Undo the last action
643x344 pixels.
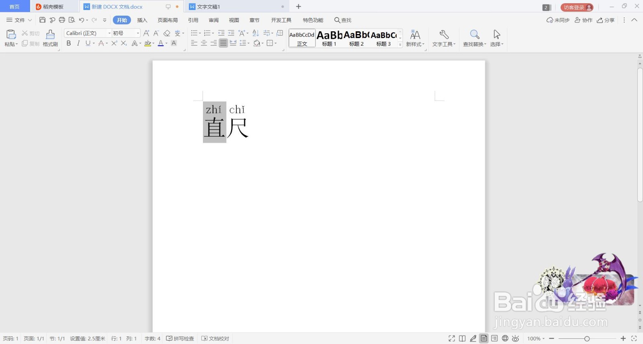82,20
